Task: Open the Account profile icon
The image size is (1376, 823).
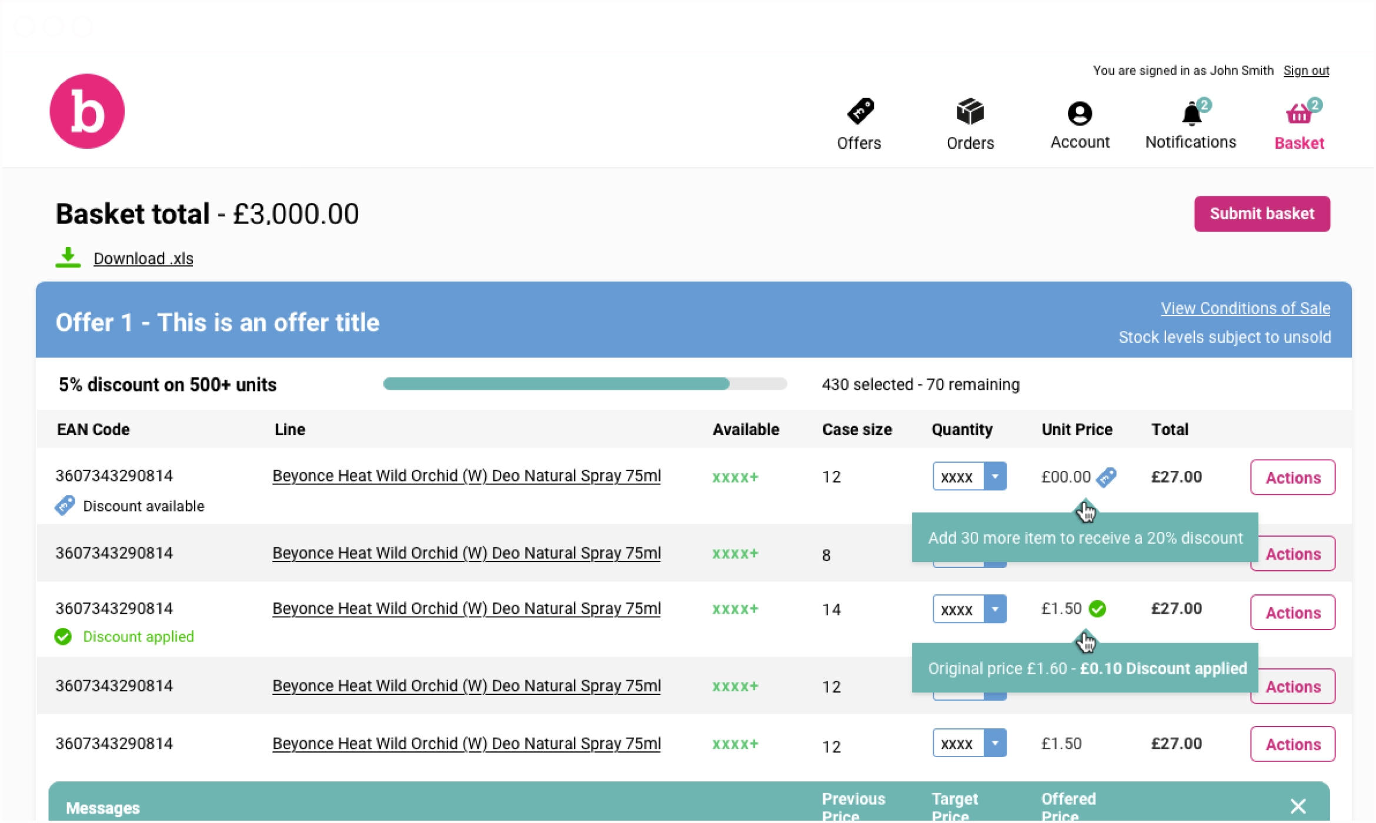Action: tap(1080, 113)
